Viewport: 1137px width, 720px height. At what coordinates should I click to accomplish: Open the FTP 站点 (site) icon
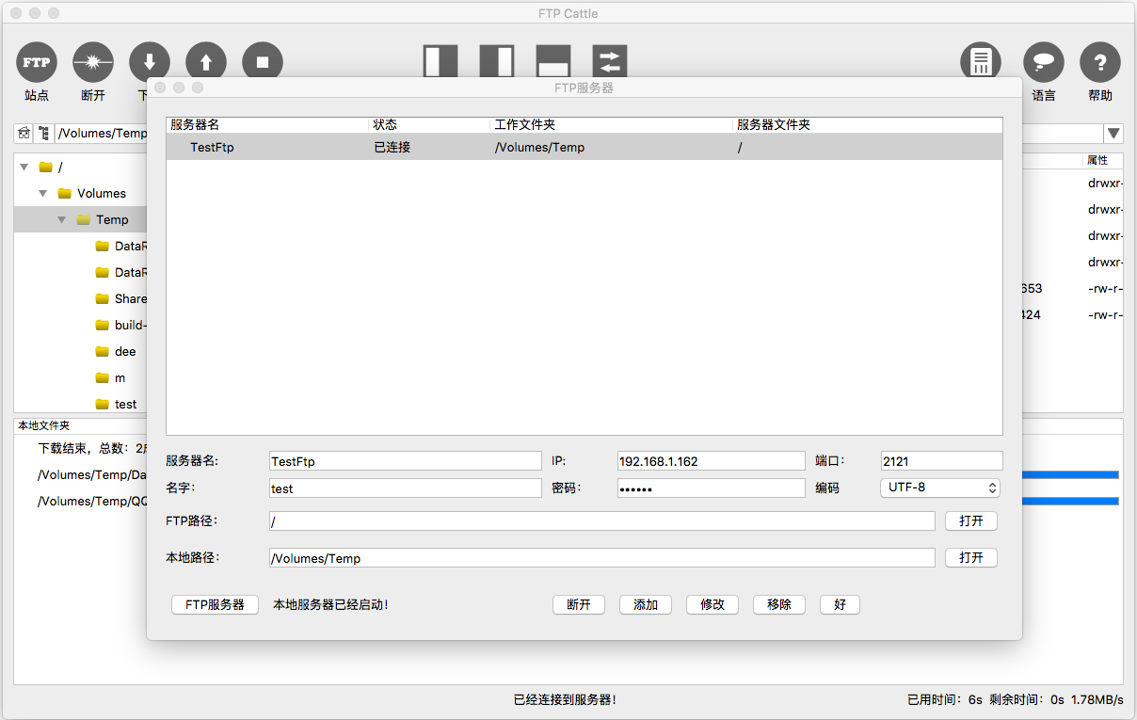(x=37, y=62)
